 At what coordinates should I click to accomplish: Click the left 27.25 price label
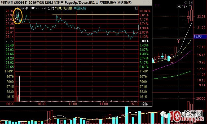click(10, 24)
